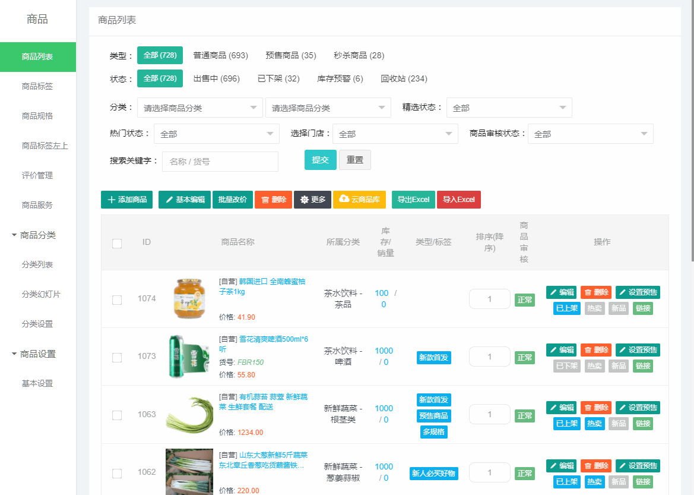Click 删除 trash for product 1073
The image size is (694, 495).
pos(595,350)
